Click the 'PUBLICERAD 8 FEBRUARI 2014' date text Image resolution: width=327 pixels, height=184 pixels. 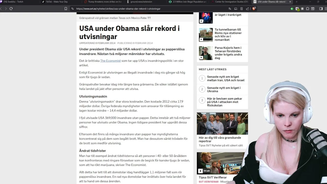[x=135, y=43]
